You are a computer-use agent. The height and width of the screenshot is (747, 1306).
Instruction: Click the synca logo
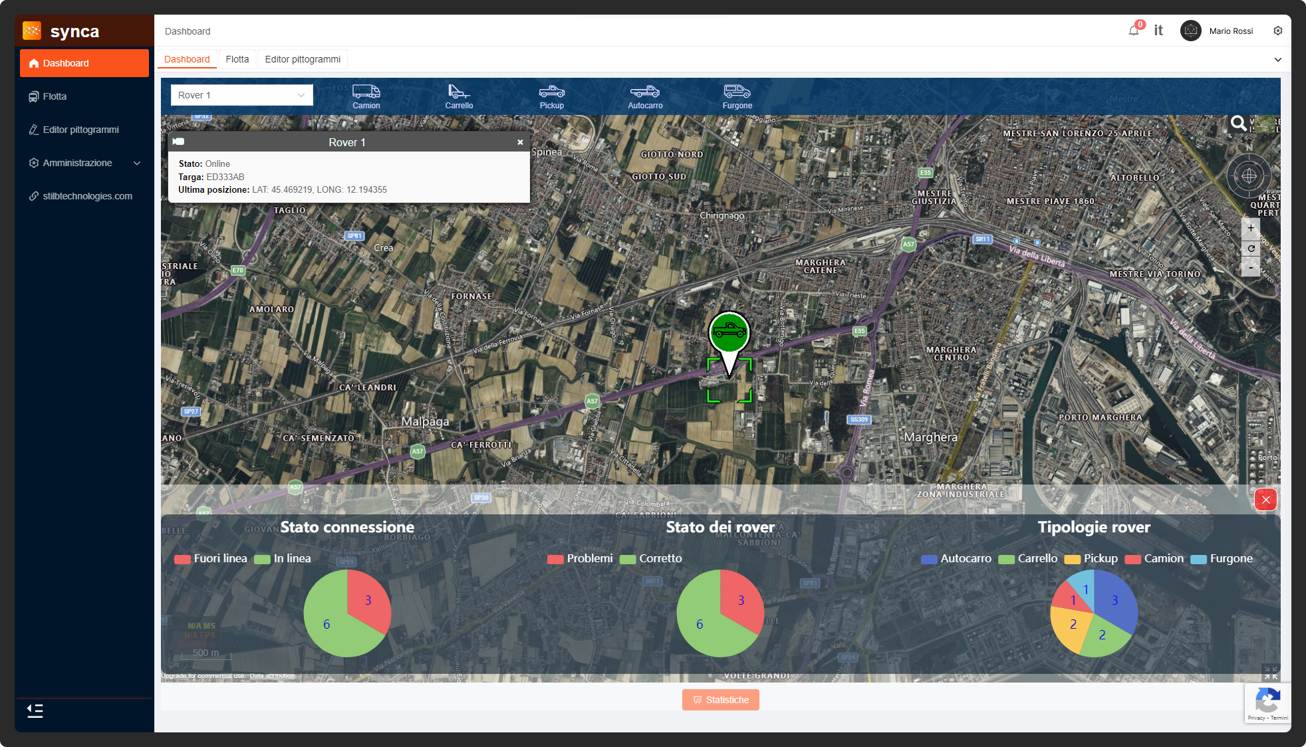tap(61, 31)
